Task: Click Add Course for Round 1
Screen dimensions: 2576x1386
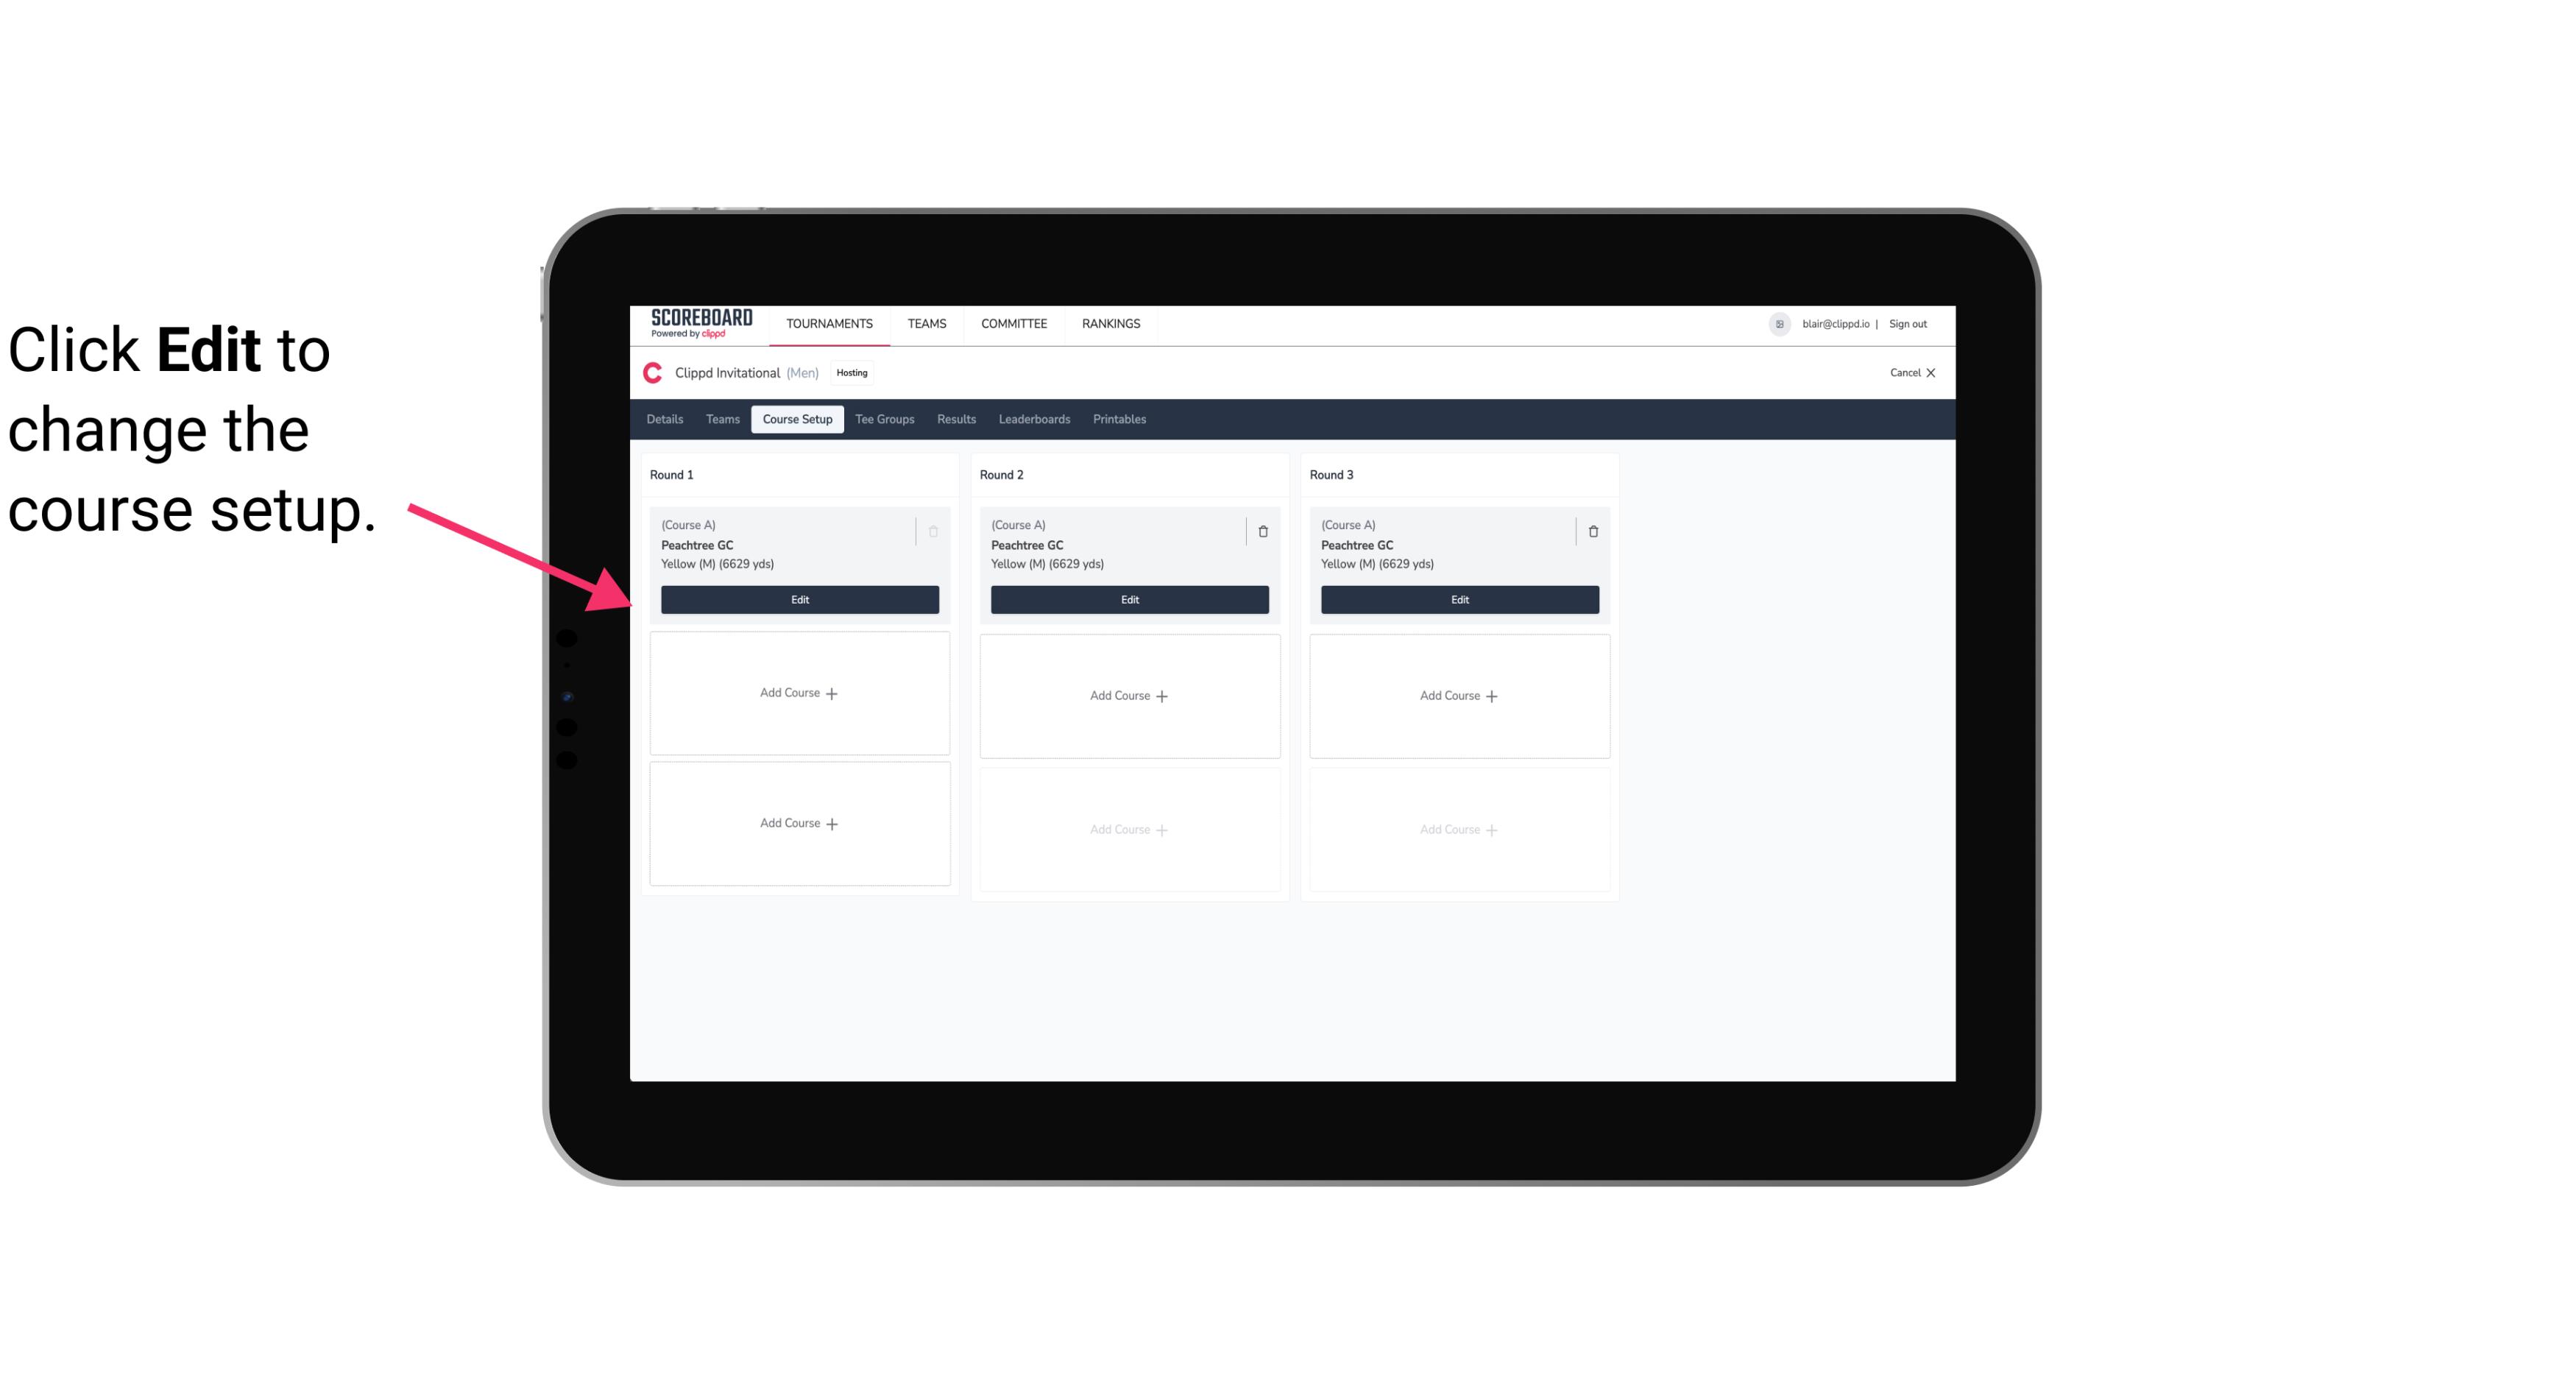Action: pos(799,693)
